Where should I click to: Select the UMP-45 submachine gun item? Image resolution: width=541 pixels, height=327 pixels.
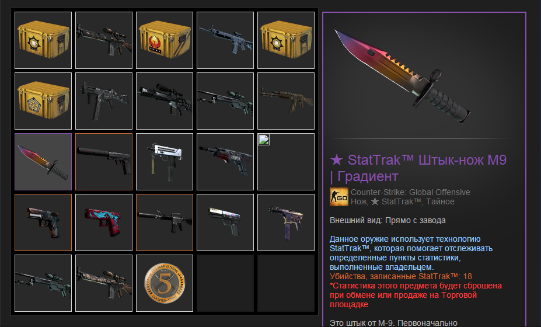pyautogui.click(x=104, y=101)
